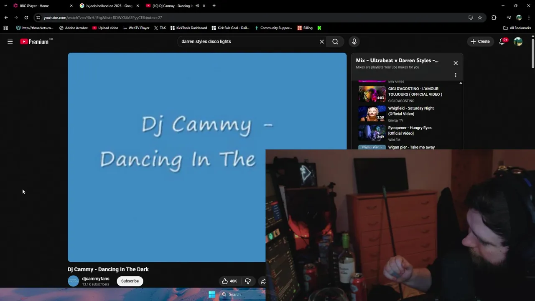Open the YouTube hamburger guide menu
The height and width of the screenshot is (301, 535).
pos(10,41)
